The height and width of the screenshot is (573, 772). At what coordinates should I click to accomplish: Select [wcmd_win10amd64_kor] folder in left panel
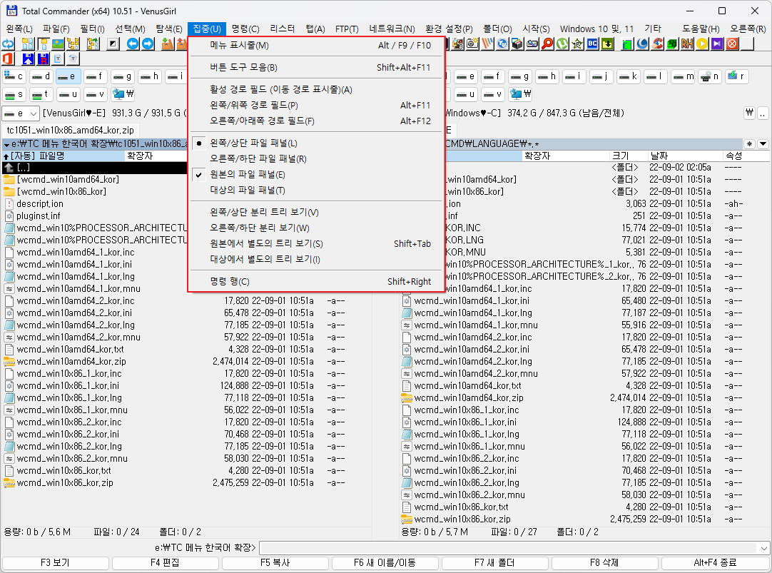pos(68,180)
